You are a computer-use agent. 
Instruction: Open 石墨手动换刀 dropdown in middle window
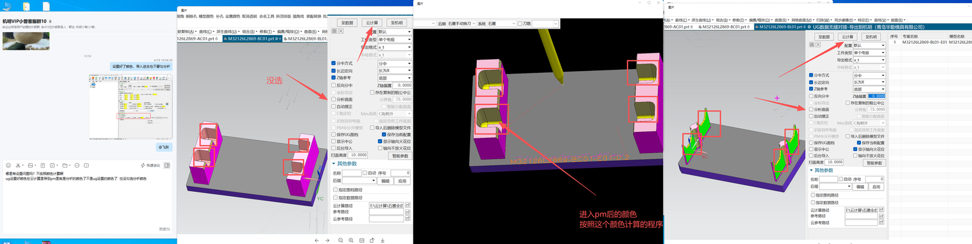tap(461, 24)
